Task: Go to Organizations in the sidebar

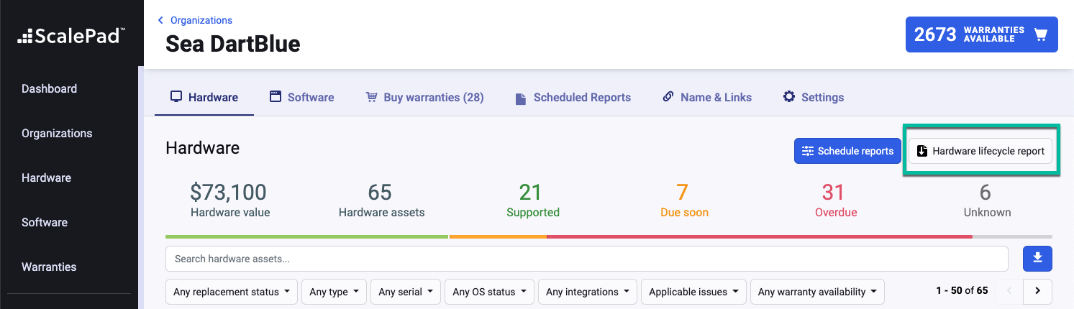Action: point(57,134)
